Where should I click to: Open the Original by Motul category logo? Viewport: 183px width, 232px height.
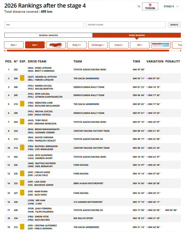[x=56, y=45]
